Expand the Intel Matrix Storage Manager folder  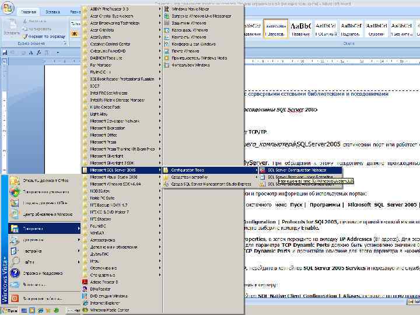coord(122,100)
